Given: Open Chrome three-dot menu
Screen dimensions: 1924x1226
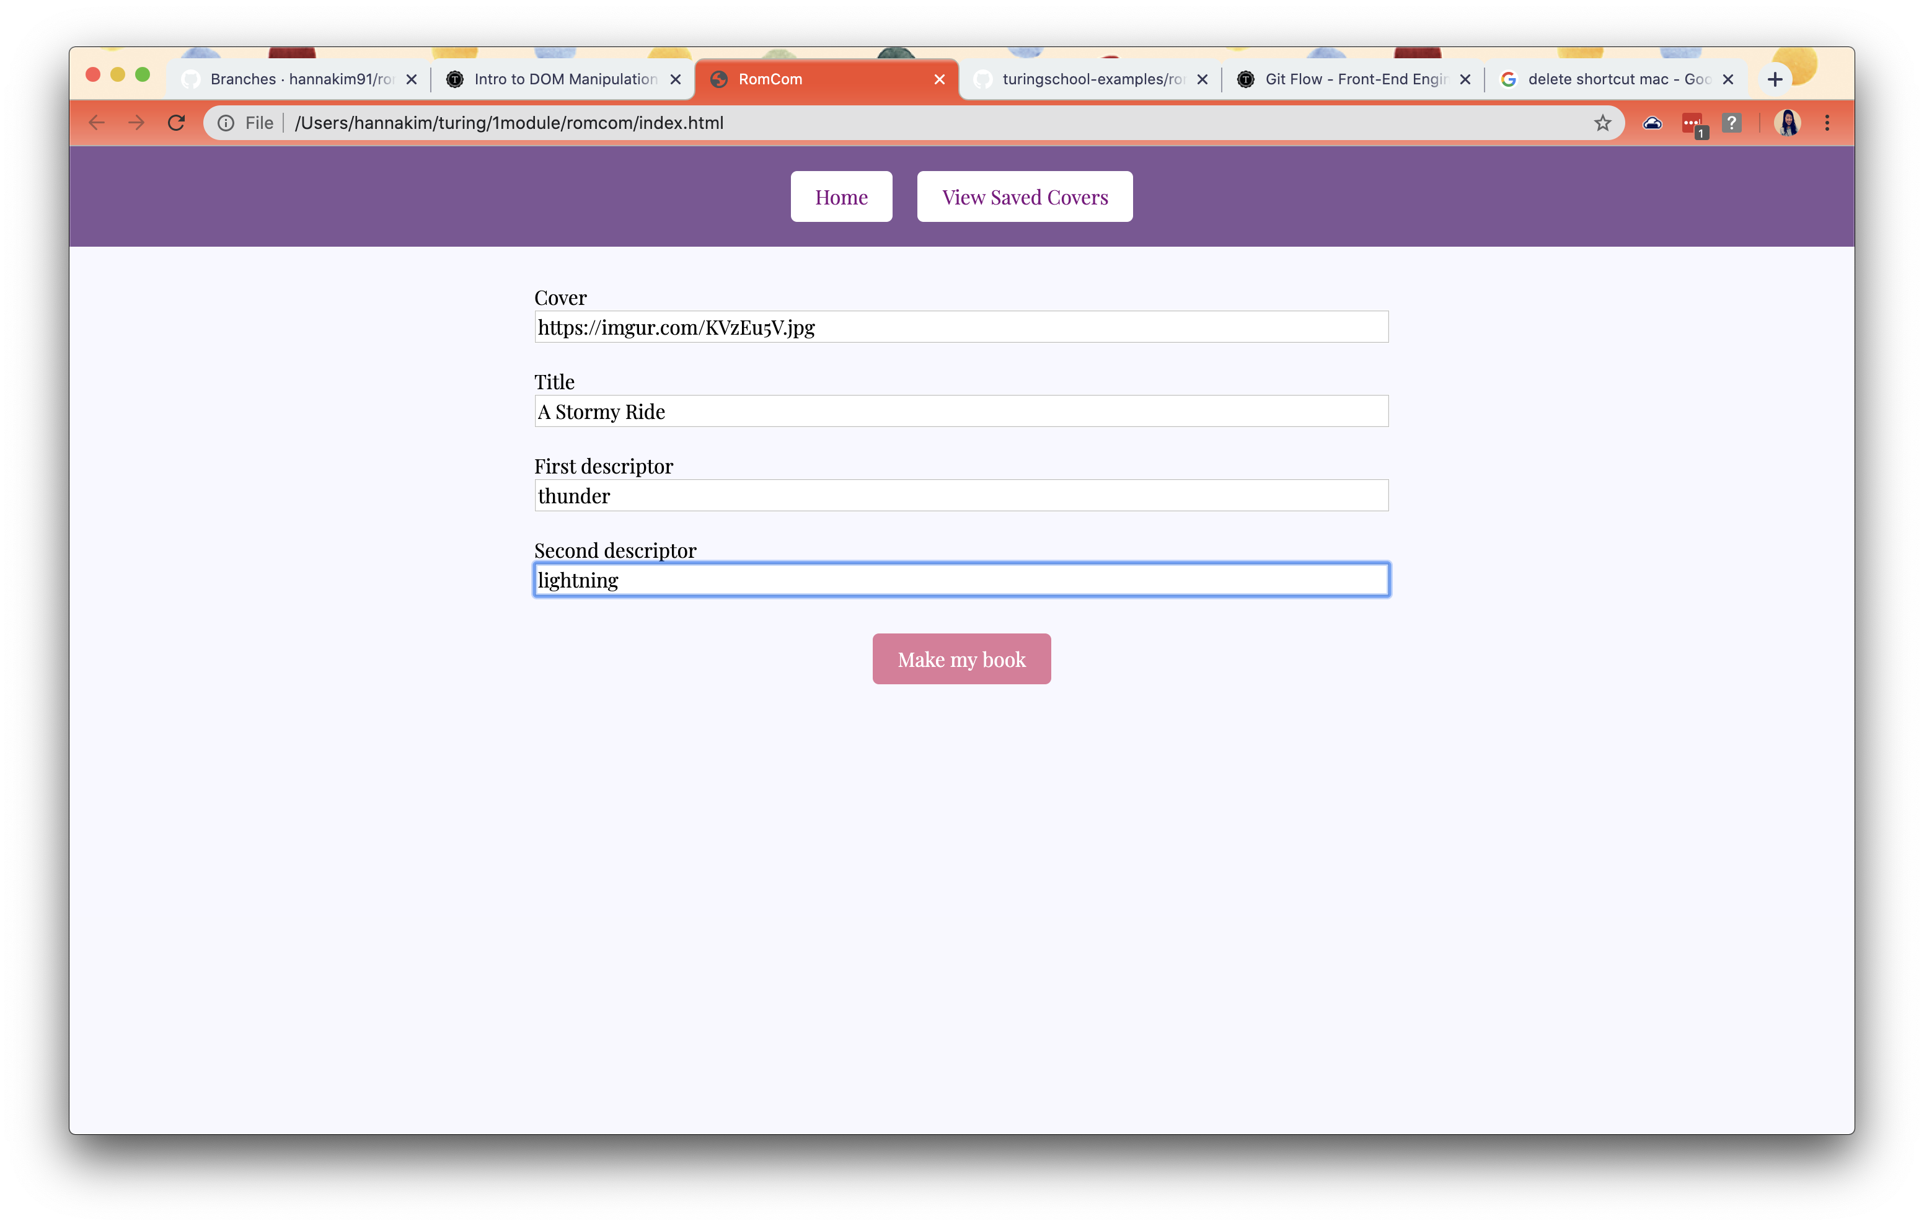Looking at the screenshot, I should coord(1827,123).
